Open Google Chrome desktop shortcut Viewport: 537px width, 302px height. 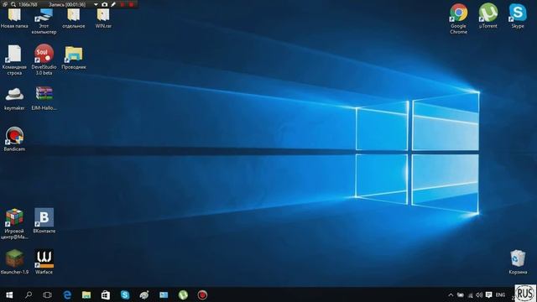coord(459,18)
